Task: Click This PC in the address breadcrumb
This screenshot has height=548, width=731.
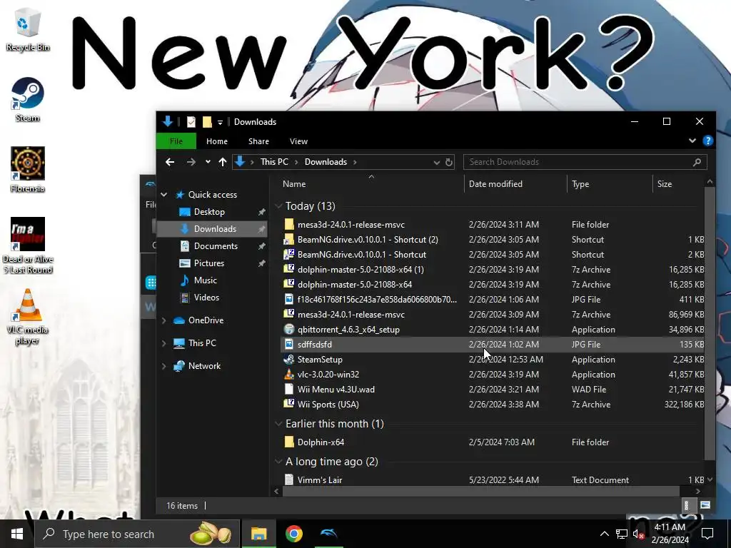Action: 274,162
